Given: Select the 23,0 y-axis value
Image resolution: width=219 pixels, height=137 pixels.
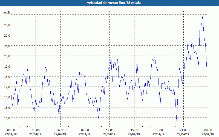Looking at the screenshot, I should pyautogui.click(x=7, y=25).
